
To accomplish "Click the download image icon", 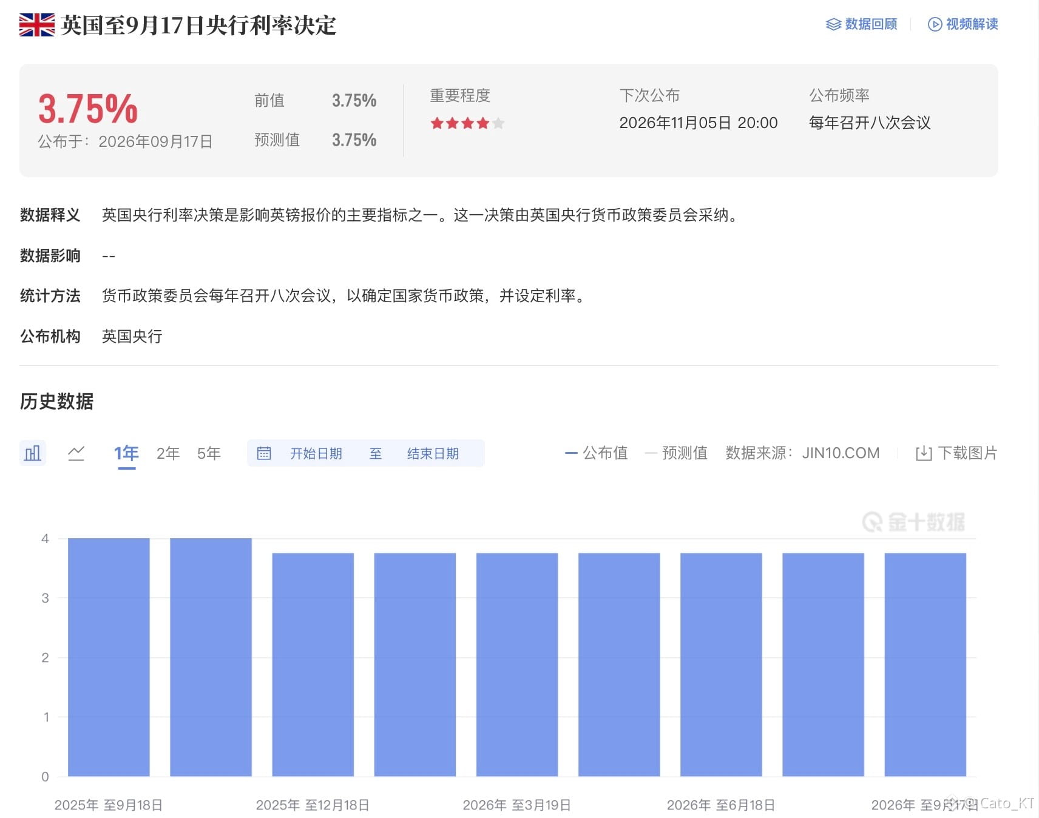I will tap(924, 453).
